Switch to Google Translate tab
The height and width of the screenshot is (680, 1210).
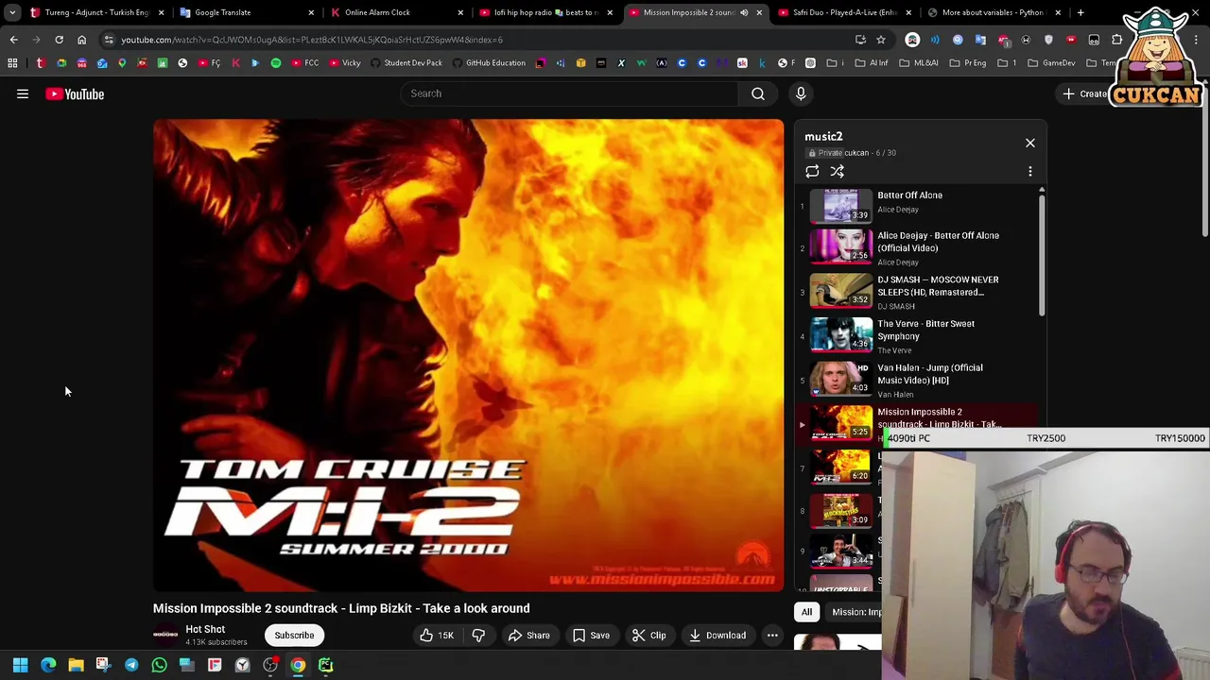tap(246, 12)
